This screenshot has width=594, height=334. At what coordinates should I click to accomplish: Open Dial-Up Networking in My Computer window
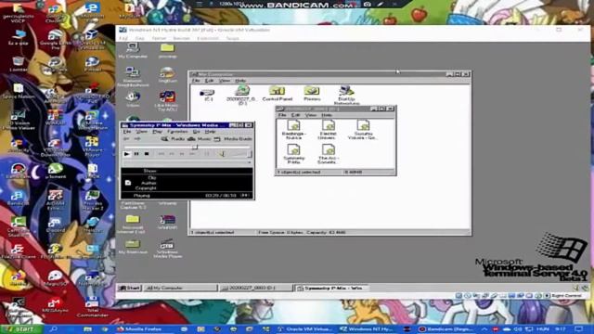[x=346, y=95]
